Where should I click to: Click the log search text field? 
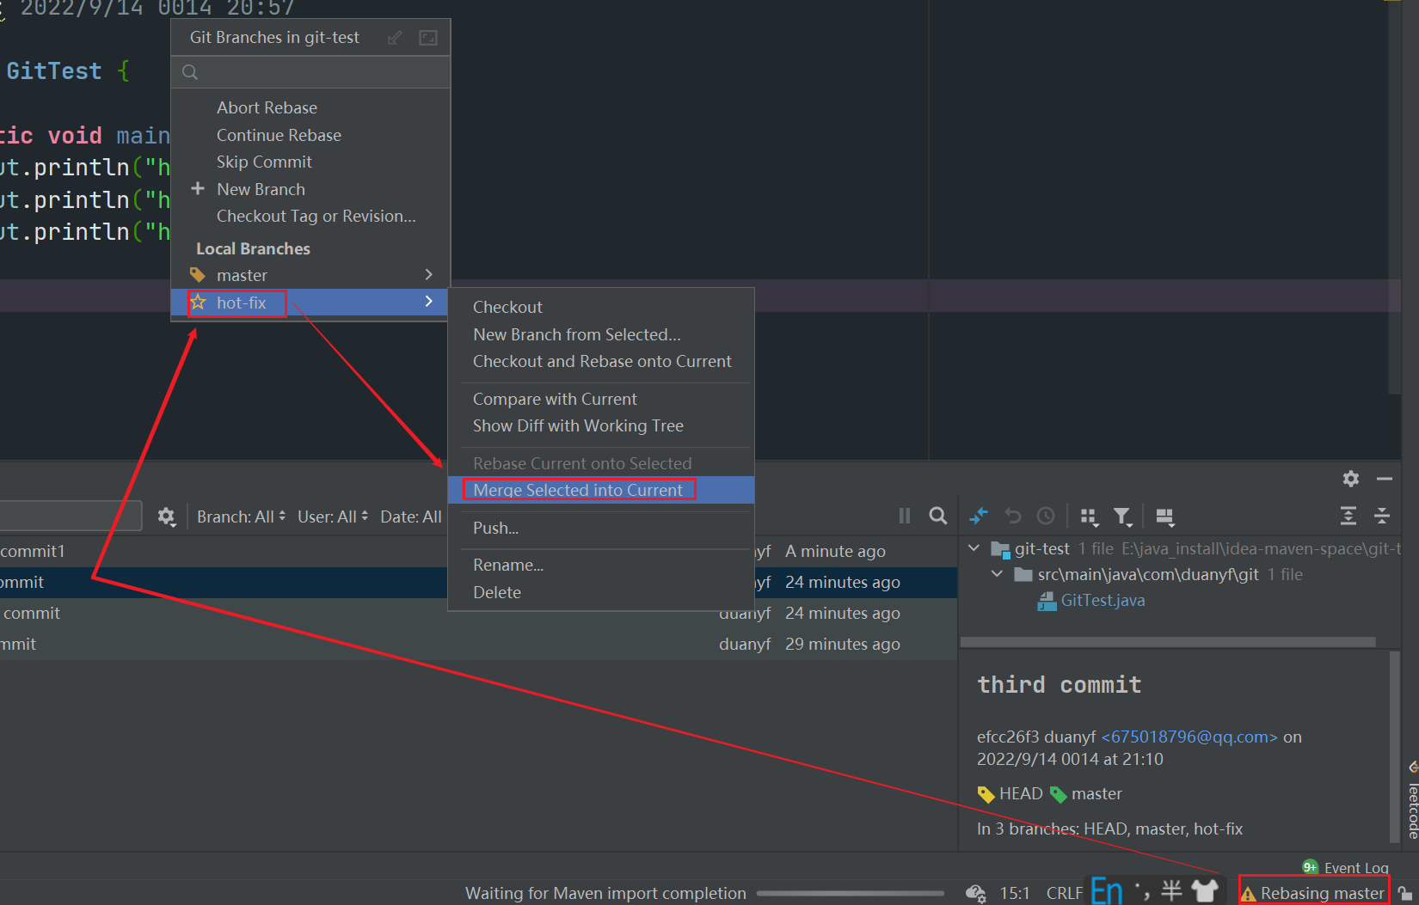[71, 516]
